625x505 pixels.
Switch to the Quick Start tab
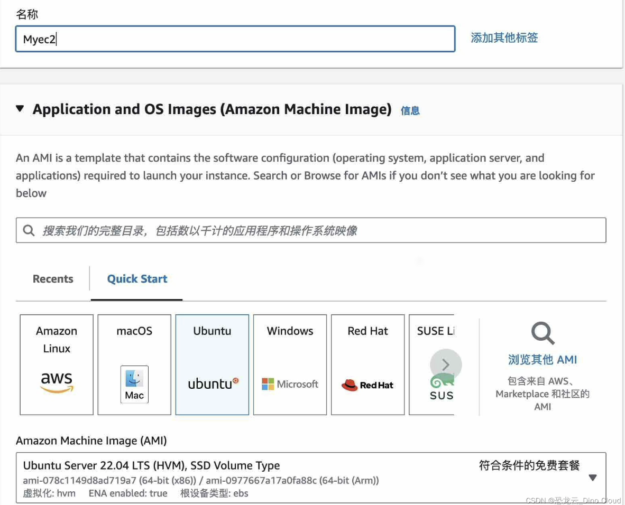point(137,279)
